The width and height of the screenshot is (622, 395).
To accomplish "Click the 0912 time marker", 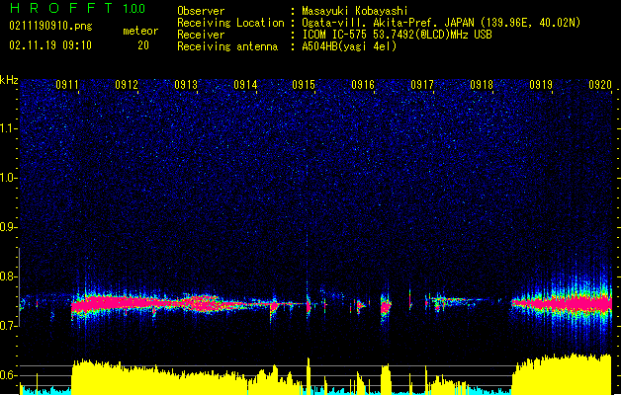I will [x=127, y=85].
